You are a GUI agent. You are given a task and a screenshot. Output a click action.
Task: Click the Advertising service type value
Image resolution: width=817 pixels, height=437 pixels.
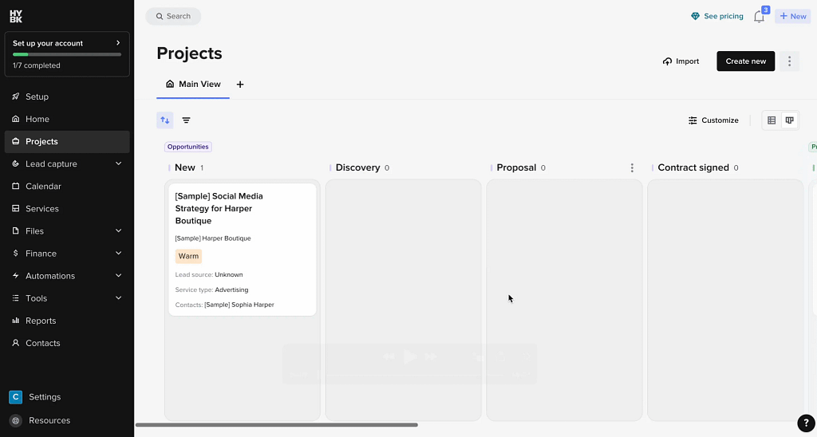click(x=232, y=289)
